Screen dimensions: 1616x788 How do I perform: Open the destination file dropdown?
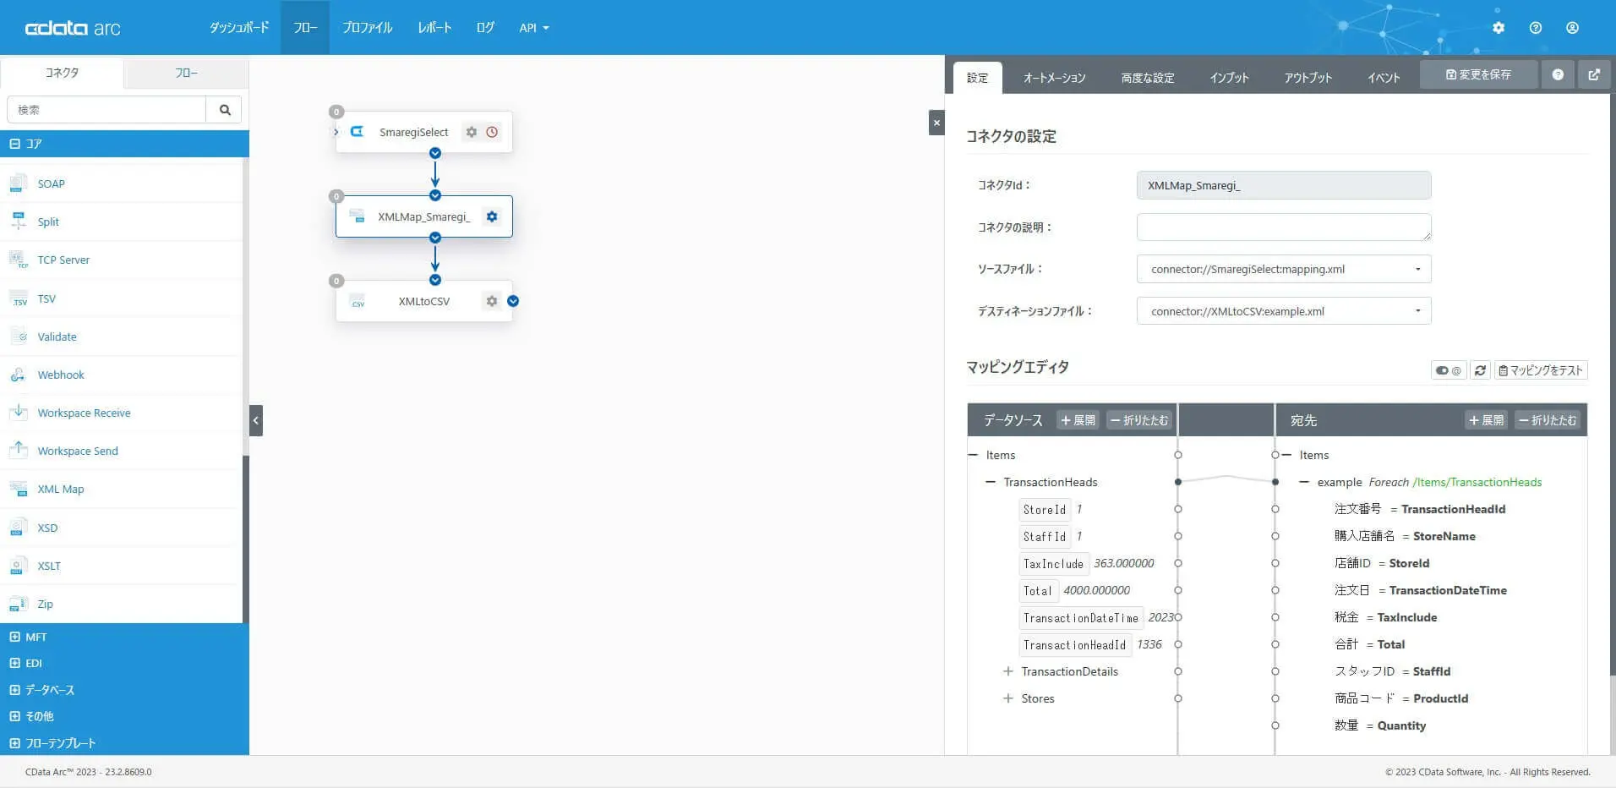tap(1284, 311)
